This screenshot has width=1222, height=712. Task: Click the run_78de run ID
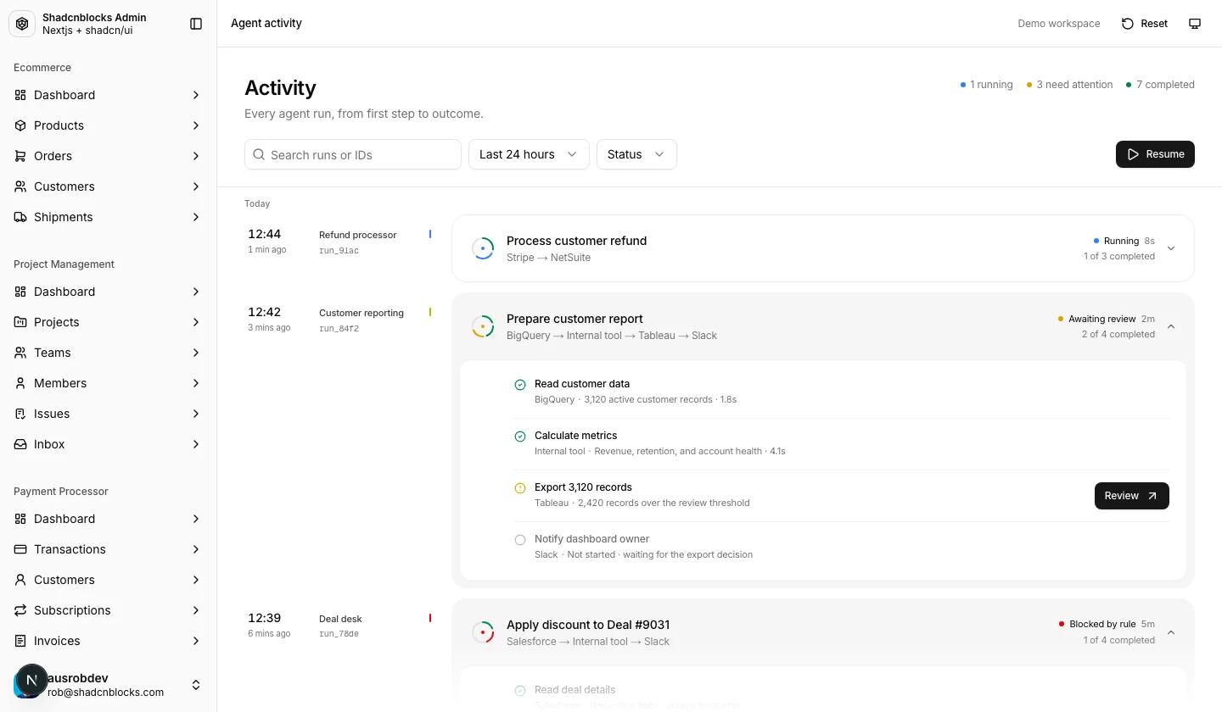click(x=339, y=634)
